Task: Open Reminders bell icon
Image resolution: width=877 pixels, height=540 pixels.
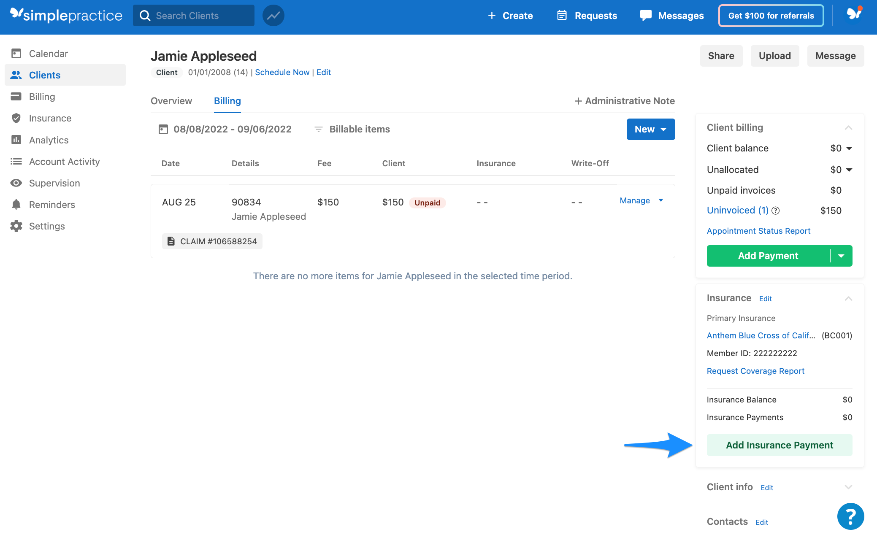Action: click(x=16, y=205)
